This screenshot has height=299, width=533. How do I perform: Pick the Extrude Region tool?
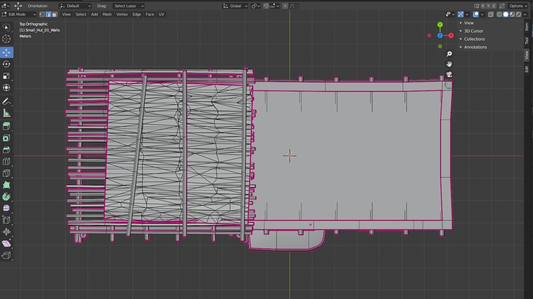6,126
